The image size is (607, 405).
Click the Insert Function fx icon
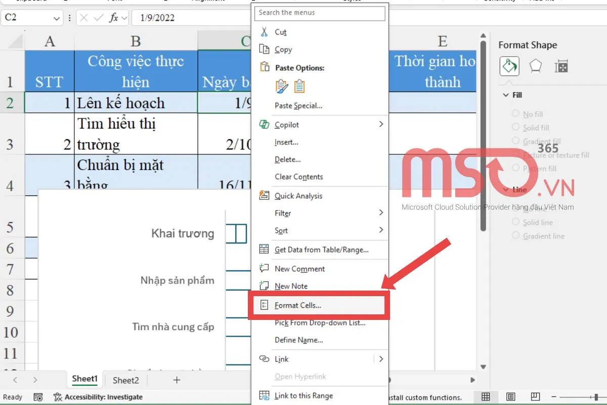114,18
